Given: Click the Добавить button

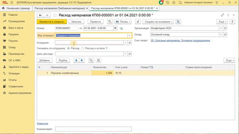Looking at the screenshot, I should 44,60.
